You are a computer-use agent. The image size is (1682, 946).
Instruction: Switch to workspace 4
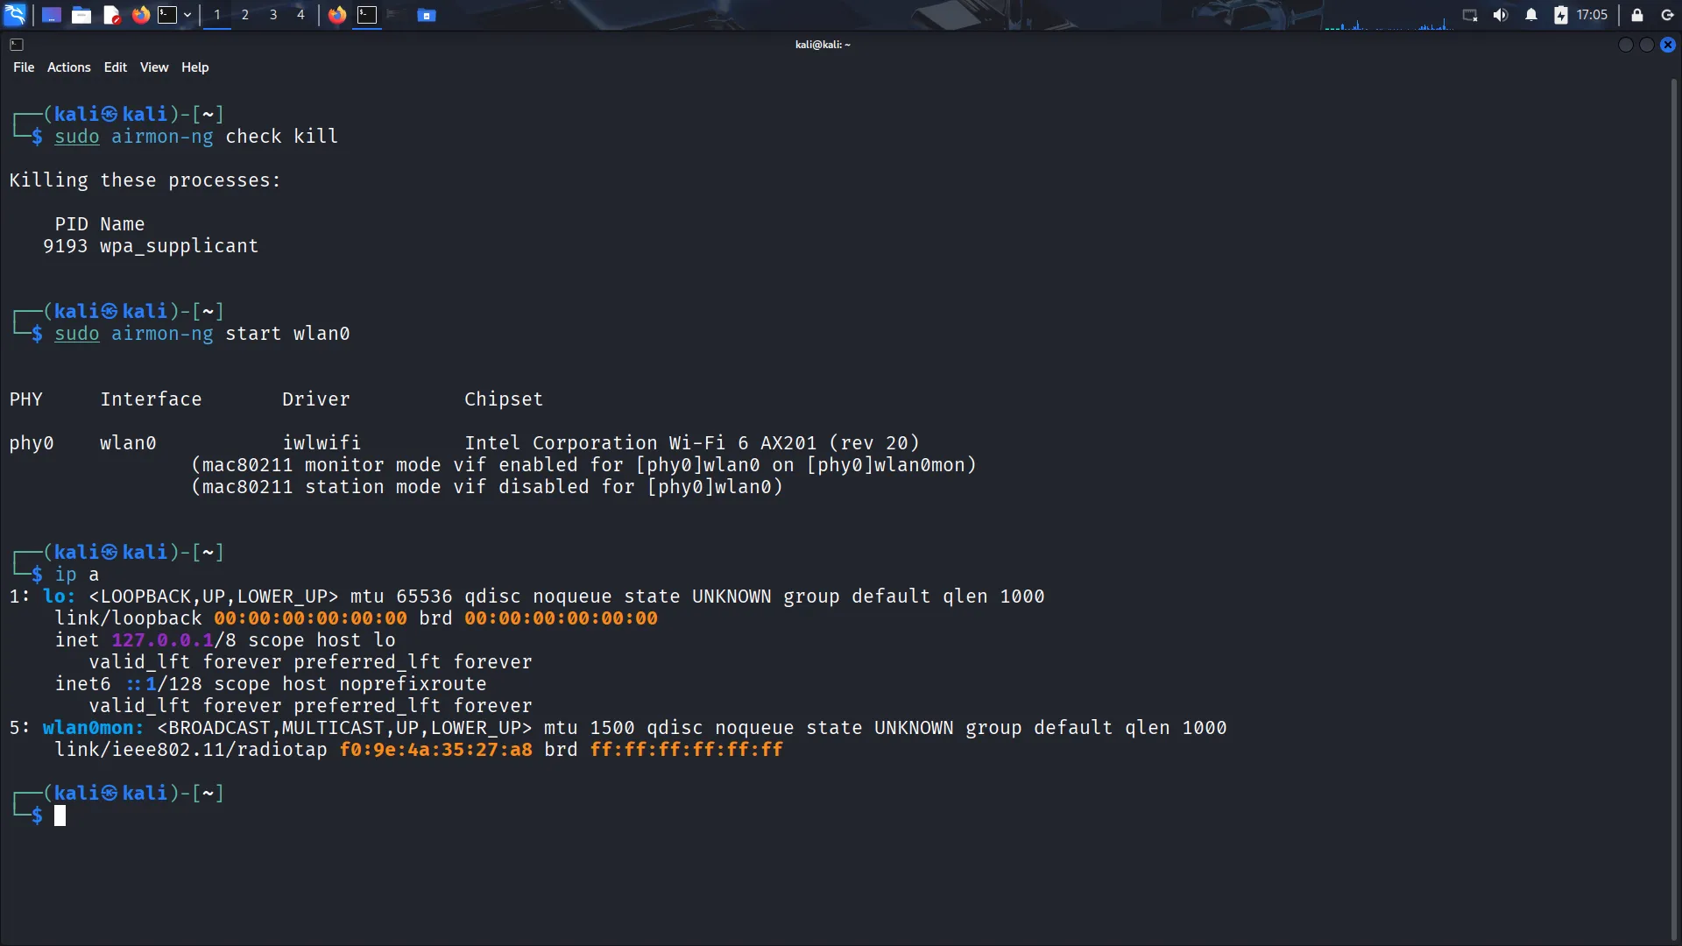point(300,15)
